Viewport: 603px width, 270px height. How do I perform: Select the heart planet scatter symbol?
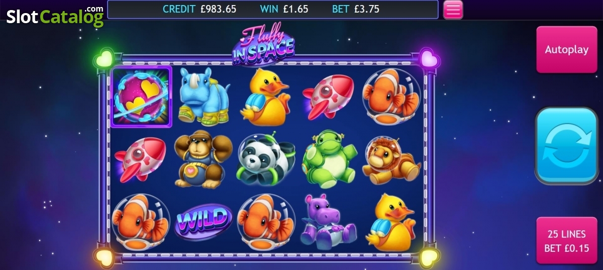pyautogui.click(x=141, y=97)
